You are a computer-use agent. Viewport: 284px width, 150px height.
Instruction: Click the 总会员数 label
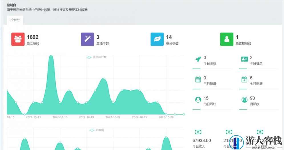(x=33, y=43)
